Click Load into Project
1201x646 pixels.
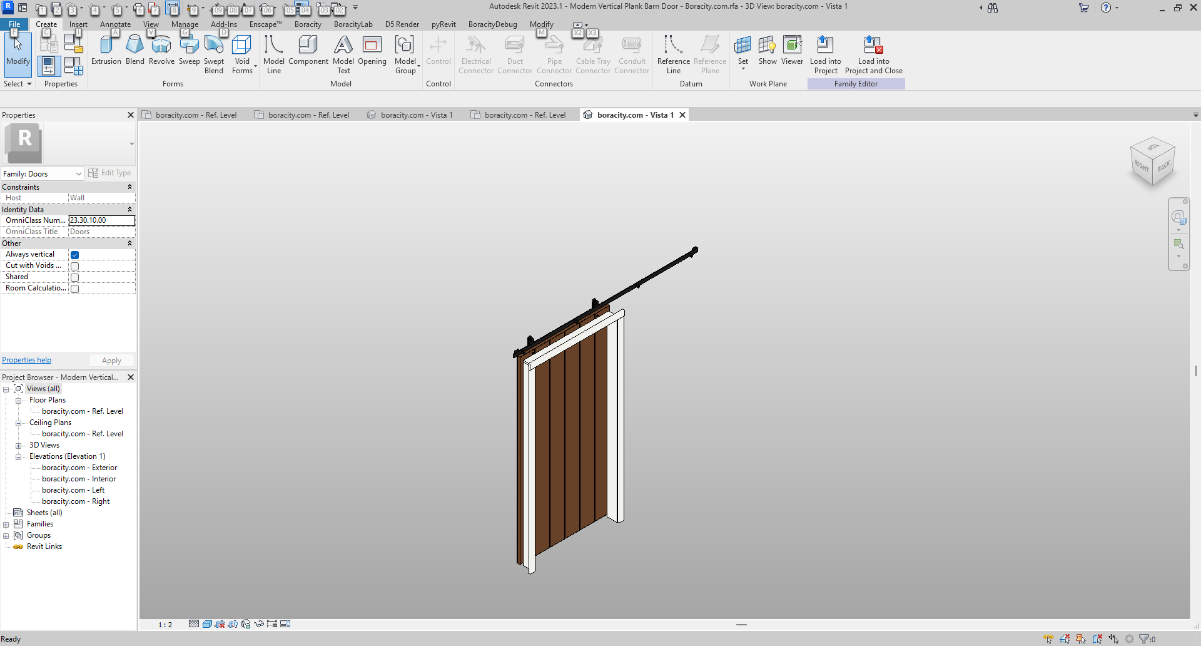pyautogui.click(x=826, y=54)
